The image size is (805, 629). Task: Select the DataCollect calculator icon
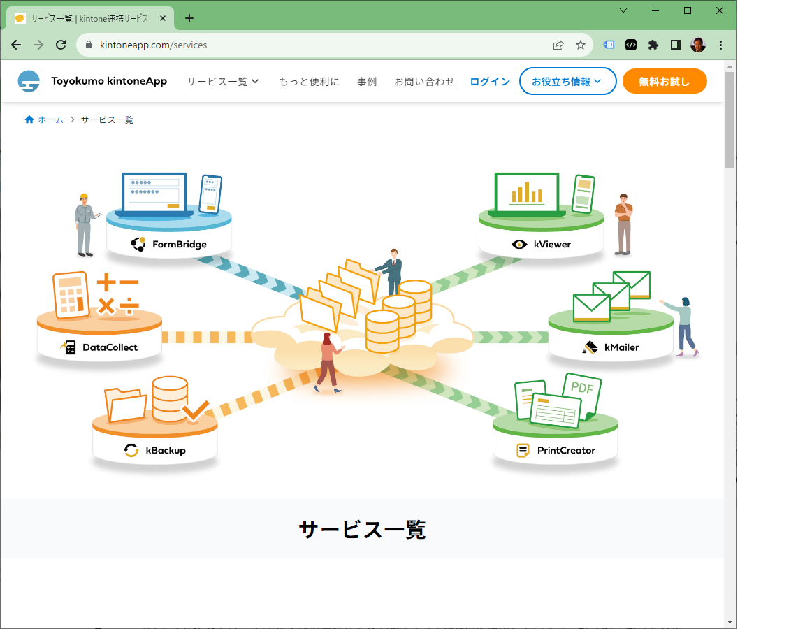tap(68, 347)
